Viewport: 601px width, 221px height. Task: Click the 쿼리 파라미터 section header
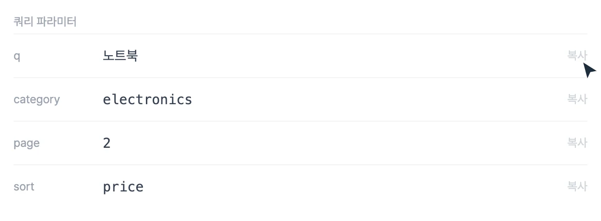tap(45, 22)
